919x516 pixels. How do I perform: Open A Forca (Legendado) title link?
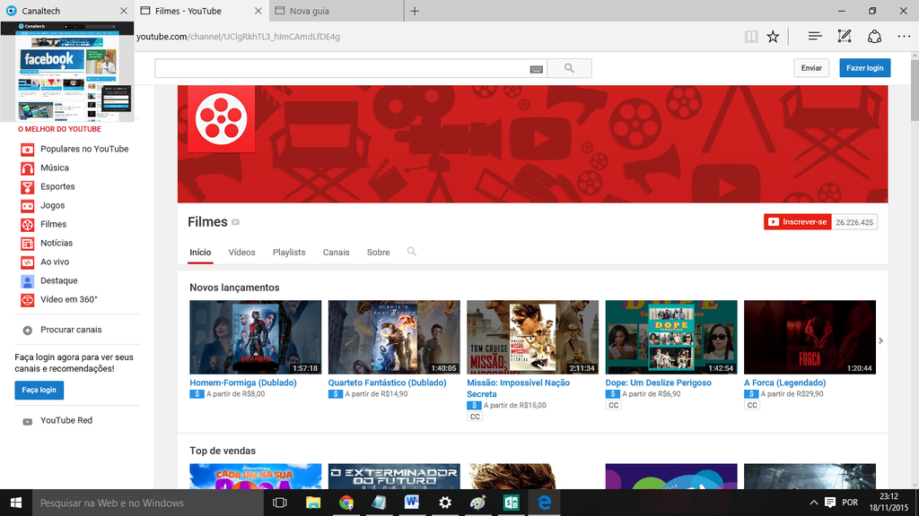(x=784, y=383)
